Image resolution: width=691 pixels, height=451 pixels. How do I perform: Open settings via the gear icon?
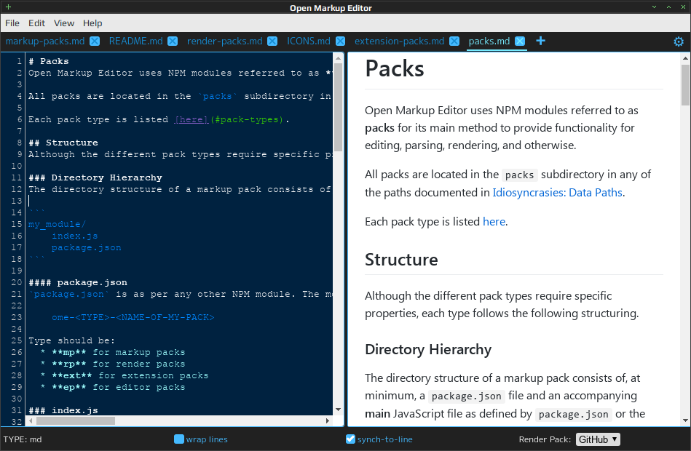click(x=679, y=41)
